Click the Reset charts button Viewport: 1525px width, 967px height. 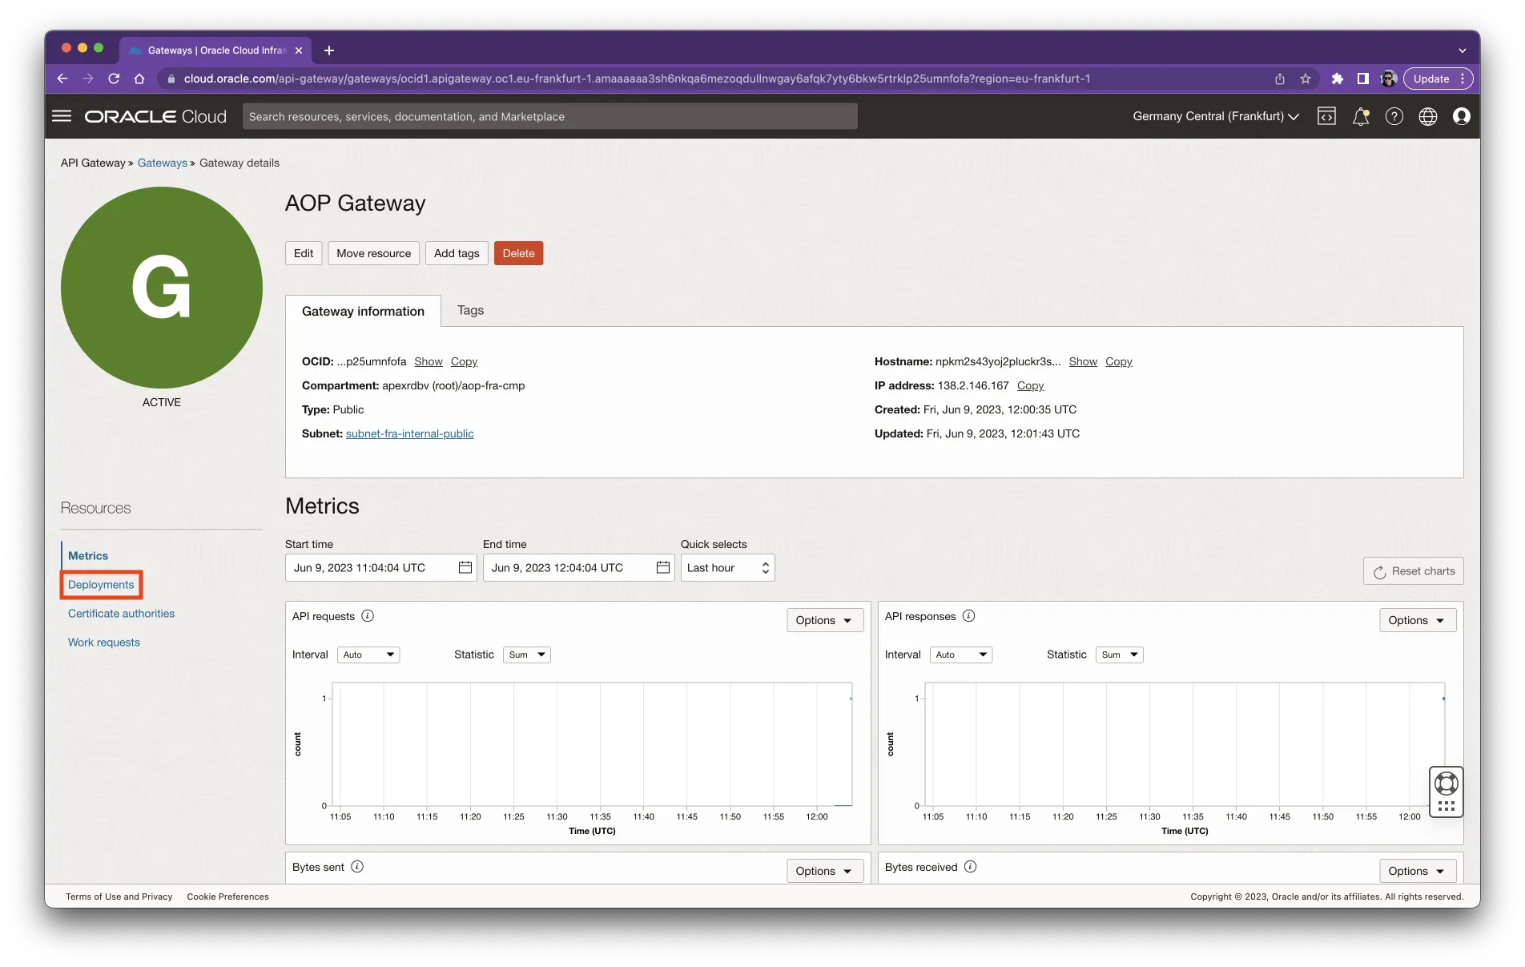(x=1414, y=571)
